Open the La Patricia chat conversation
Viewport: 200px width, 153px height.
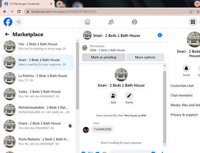click(38, 78)
